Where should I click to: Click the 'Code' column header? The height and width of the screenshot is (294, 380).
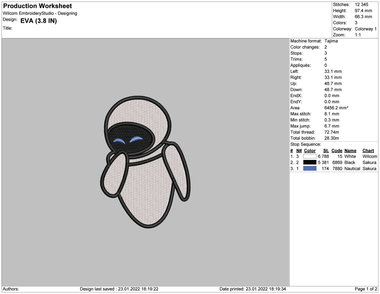(337, 151)
